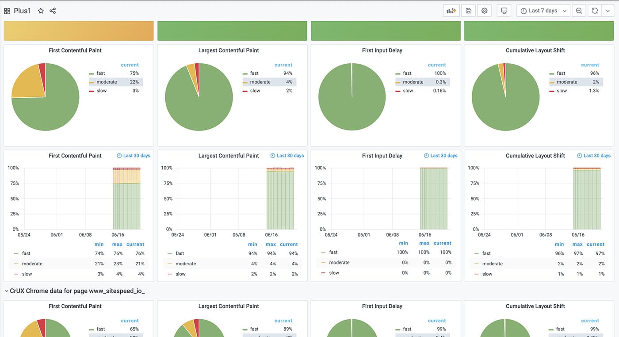Toggle moderate series in Cumulative Layout Shift pie legend
Viewport: 619px width, 337px height.
[x=567, y=82]
